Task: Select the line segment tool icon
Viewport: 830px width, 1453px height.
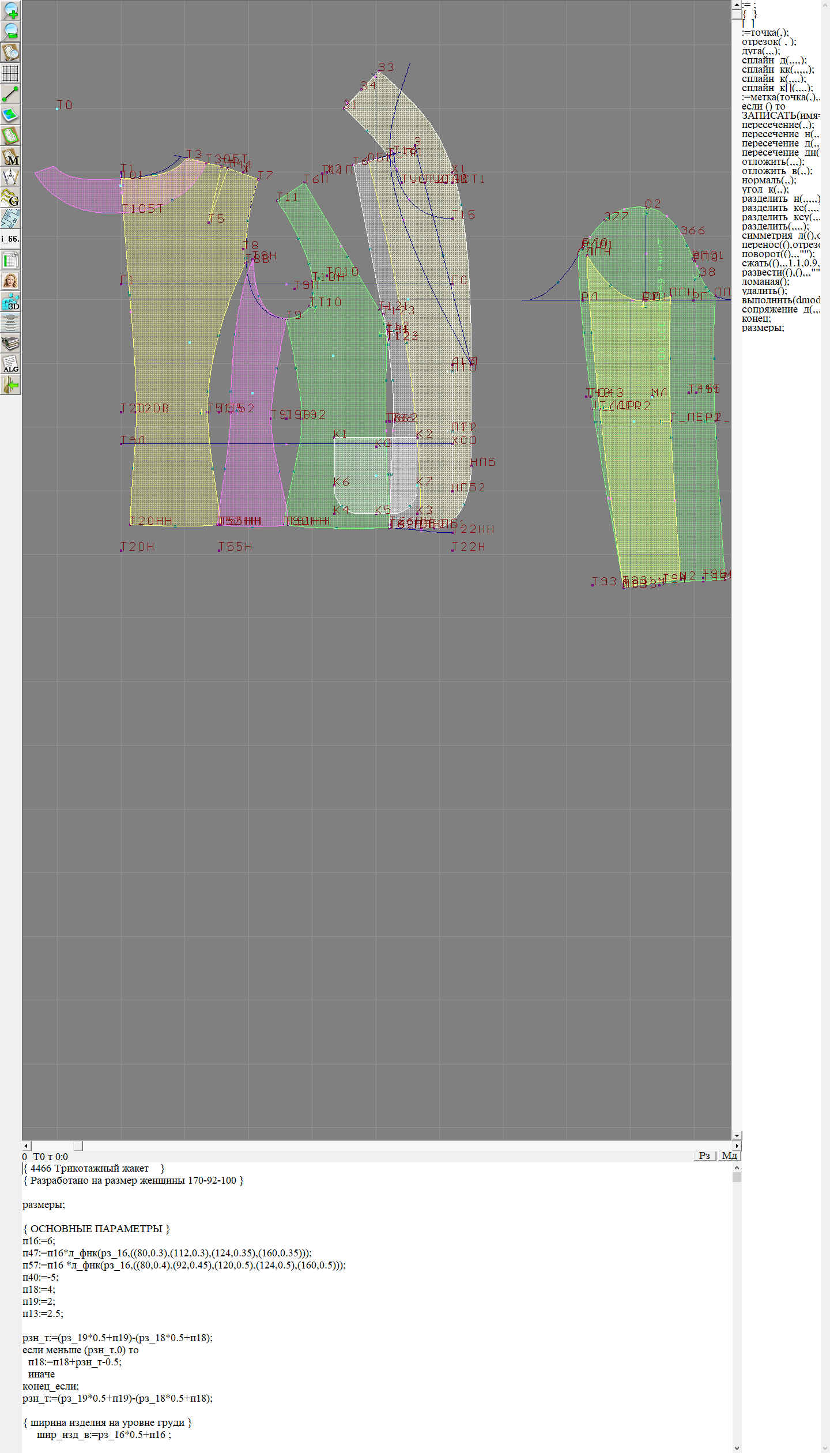Action: [10, 94]
